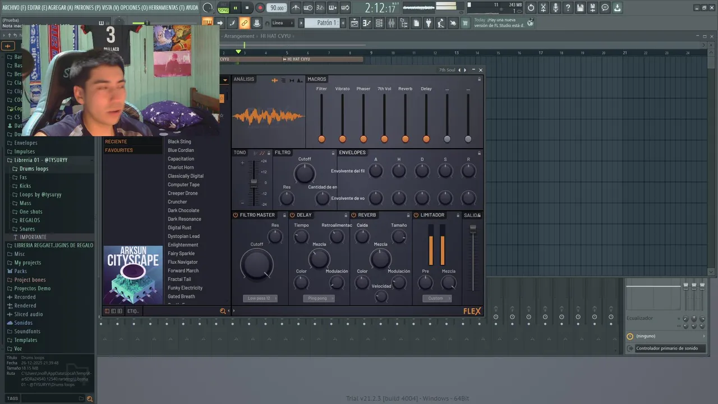Click the Reverb macro slider handle
Viewport: 718px width, 404px height.
(x=405, y=139)
